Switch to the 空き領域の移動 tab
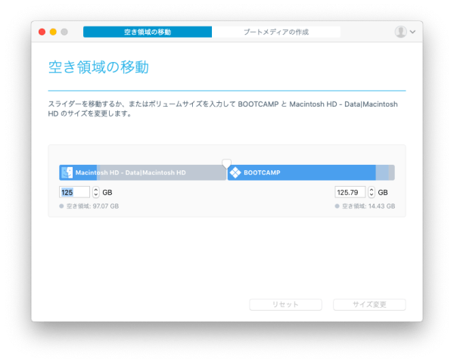The width and height of the screenshot is (454, 363). click(x=148, y=32)
